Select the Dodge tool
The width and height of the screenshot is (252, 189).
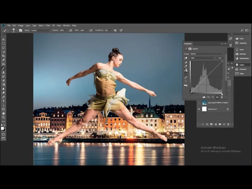click(3, 93)
